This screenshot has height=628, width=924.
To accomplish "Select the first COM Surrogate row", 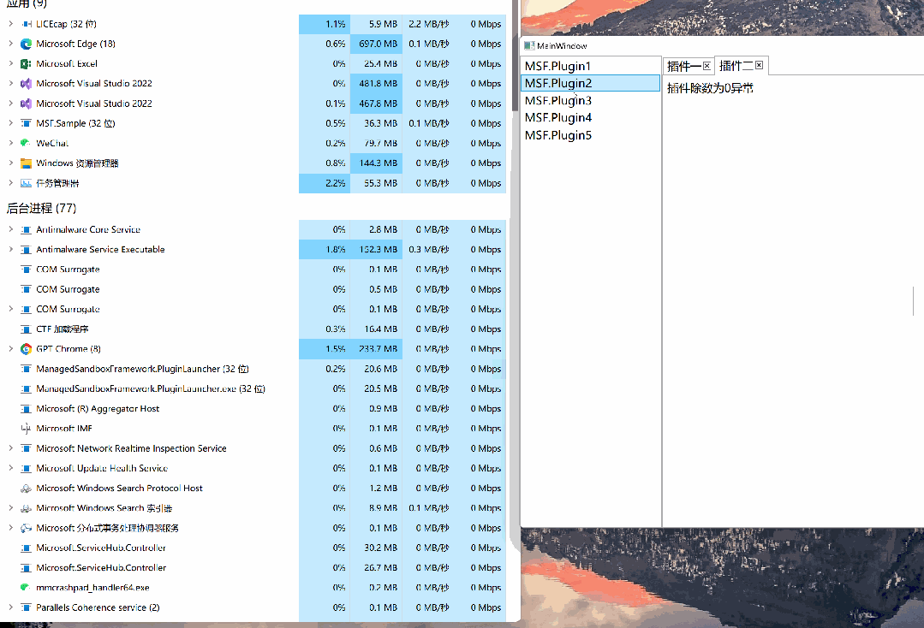I will click(253, 270).
